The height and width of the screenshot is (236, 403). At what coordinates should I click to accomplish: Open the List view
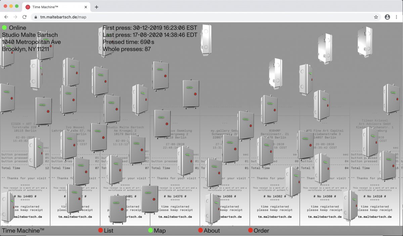108,231
